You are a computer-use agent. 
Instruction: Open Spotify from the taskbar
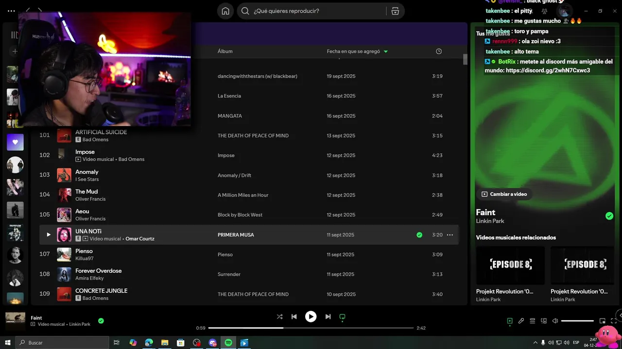coord(228,343)
